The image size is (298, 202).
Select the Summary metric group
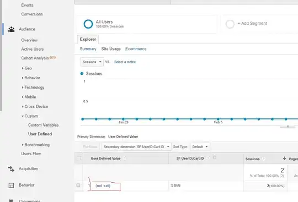88,49
